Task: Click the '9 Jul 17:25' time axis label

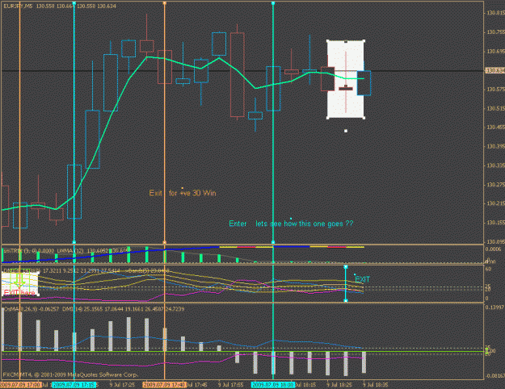Action: click(x=122, y=385)
